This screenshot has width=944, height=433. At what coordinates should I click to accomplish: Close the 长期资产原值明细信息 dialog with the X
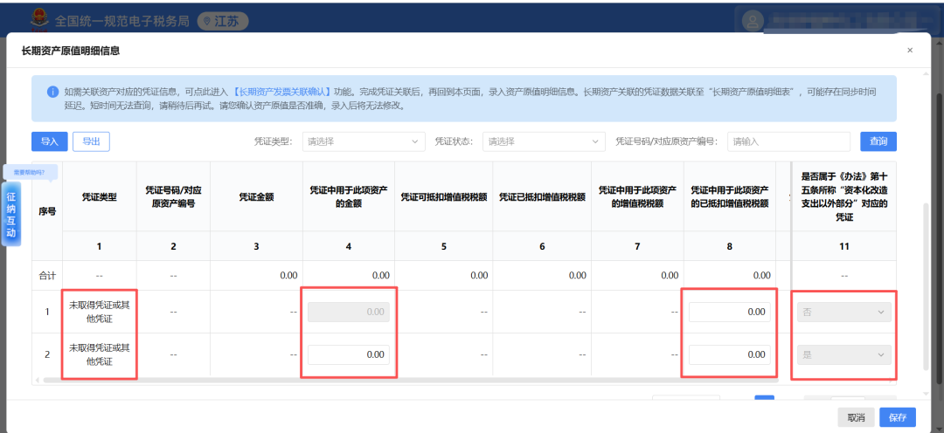pyautogui.click(x=909, y=51)
